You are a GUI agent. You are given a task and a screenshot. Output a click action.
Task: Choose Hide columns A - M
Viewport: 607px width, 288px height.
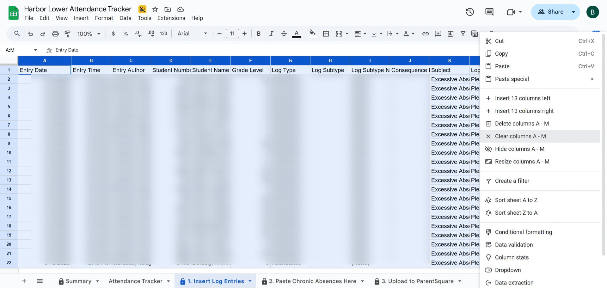point(540,149)
